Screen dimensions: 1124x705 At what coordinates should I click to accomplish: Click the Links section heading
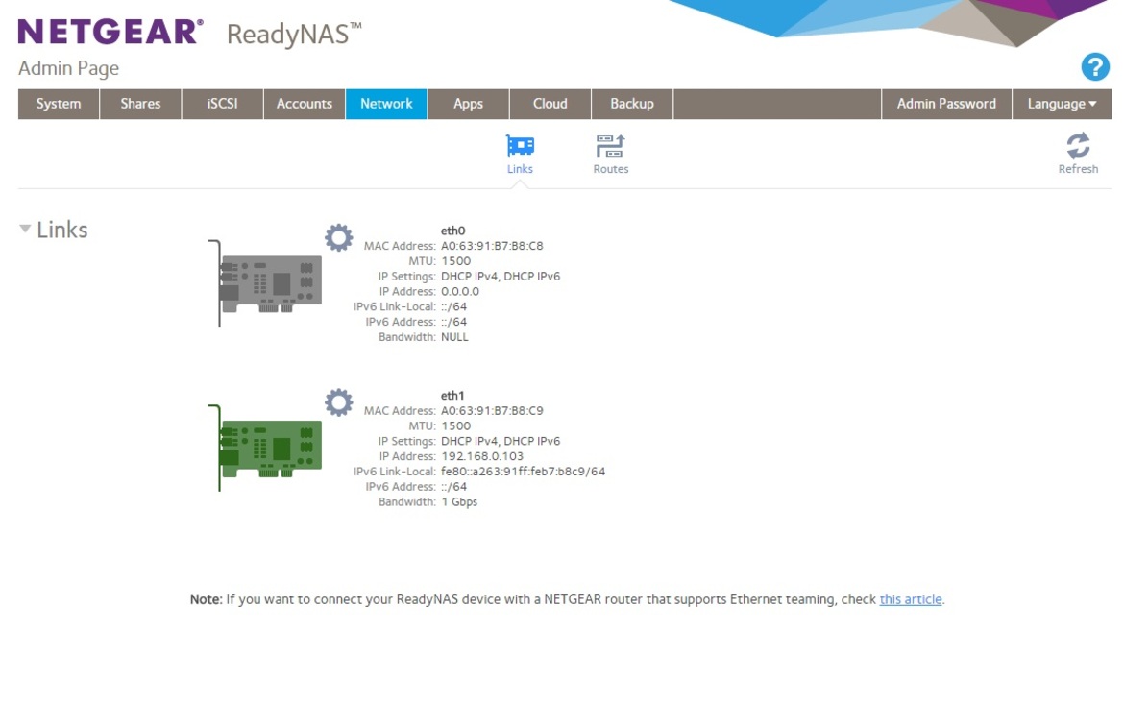click(62, 230)
